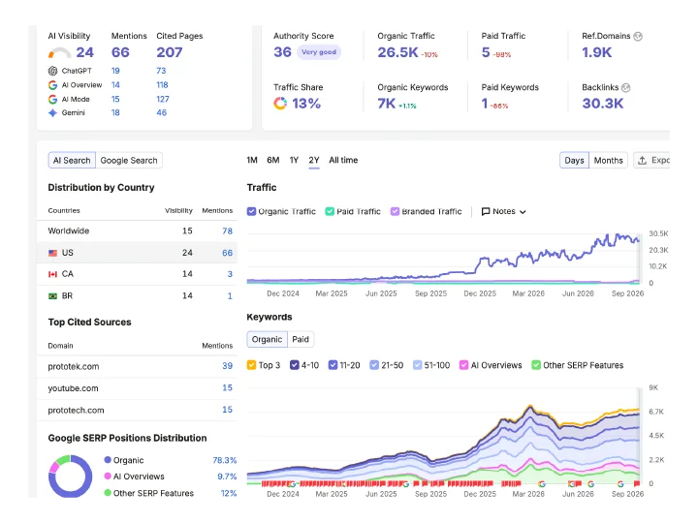Select the All time range
698x523 pixels.
coord(343,160)
